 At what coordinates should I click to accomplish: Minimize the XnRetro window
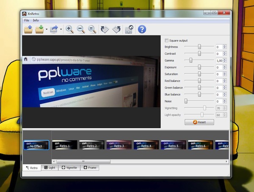click(x=207, y=13)
